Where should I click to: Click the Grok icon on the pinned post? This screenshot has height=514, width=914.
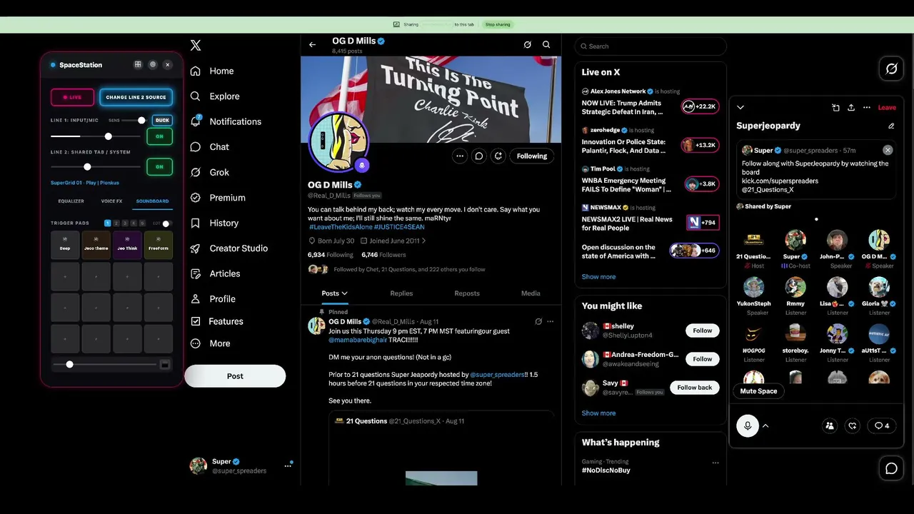tap(538, 322)
